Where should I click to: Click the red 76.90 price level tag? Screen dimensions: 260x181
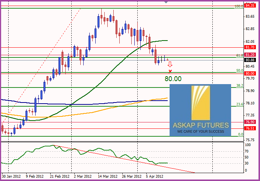[x=250, y=122]
